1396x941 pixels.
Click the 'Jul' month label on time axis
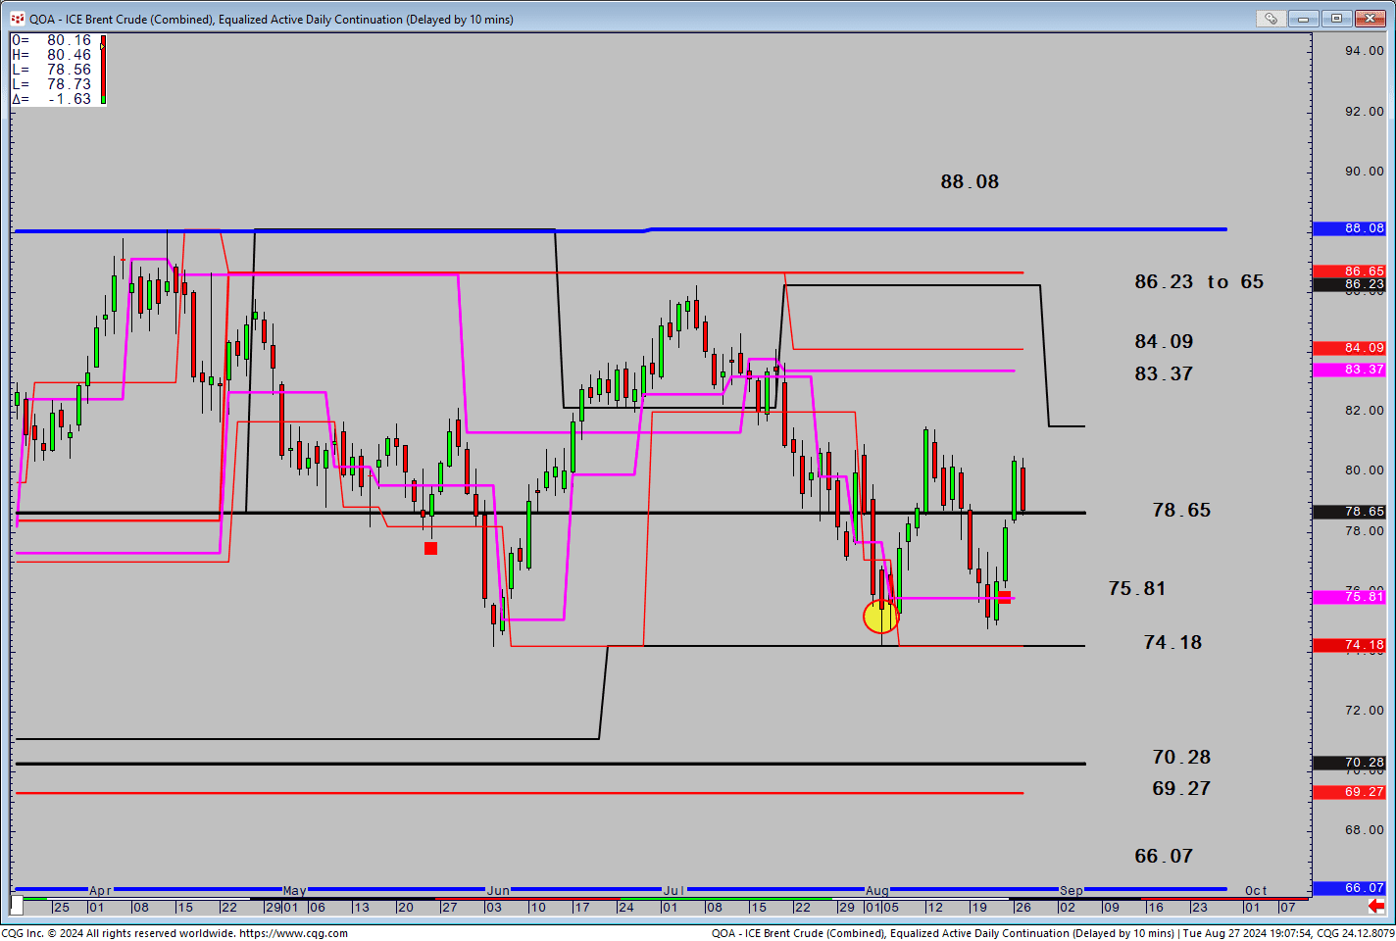coord(673,891)
